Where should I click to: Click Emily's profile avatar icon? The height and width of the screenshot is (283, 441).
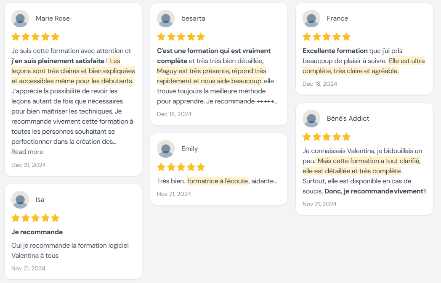tap(166, 149)
